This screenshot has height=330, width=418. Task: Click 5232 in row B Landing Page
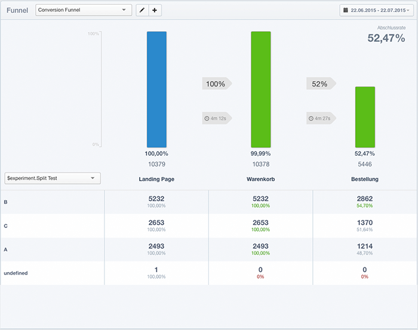pyautogui.click(x=156, y=199)
